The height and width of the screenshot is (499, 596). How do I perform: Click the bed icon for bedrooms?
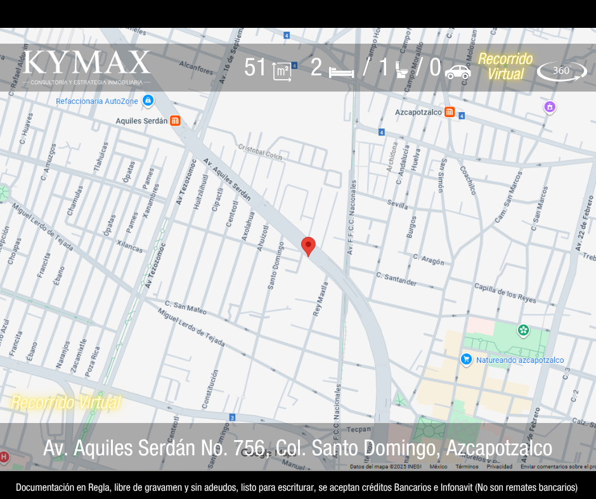341,70
